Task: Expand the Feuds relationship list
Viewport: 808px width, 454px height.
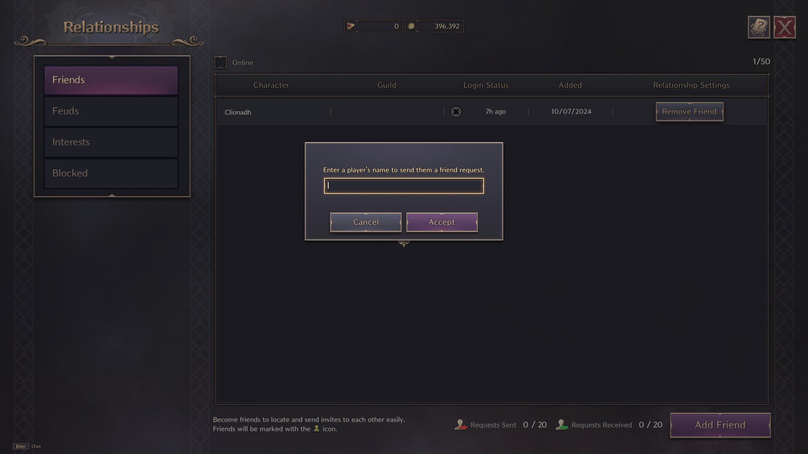Action: click(111, 110)
